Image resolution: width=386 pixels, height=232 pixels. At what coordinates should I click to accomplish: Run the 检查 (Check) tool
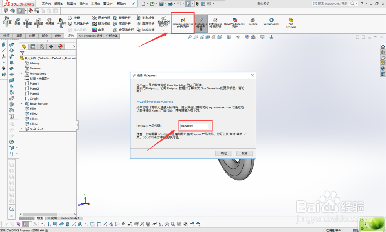click(74, 18)
